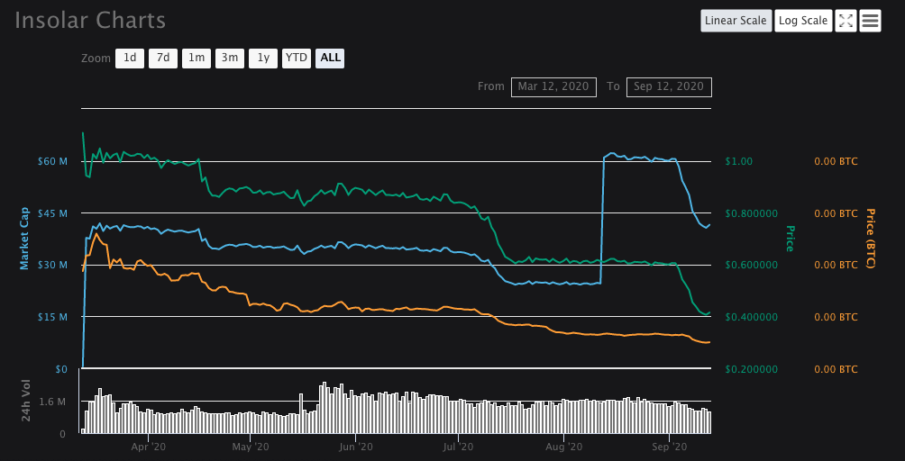The width and height of the screenshot is (905, 461).
Task: Set zoom to 7d
Action: coord(163,59)
